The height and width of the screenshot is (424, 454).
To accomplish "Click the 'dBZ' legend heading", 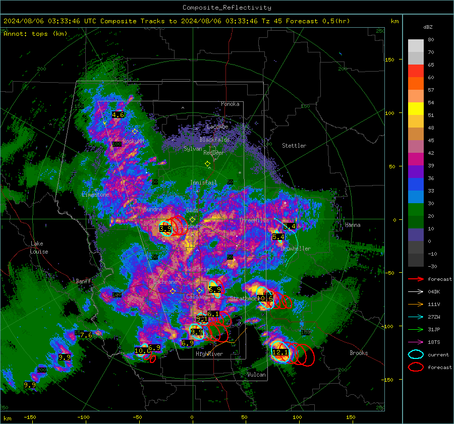I will tap(428, 27).
